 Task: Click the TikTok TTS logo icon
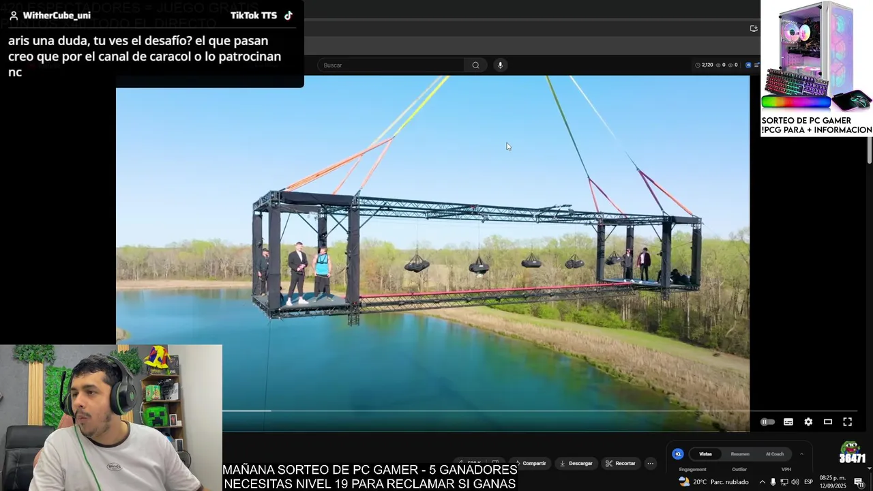point(288,16)
